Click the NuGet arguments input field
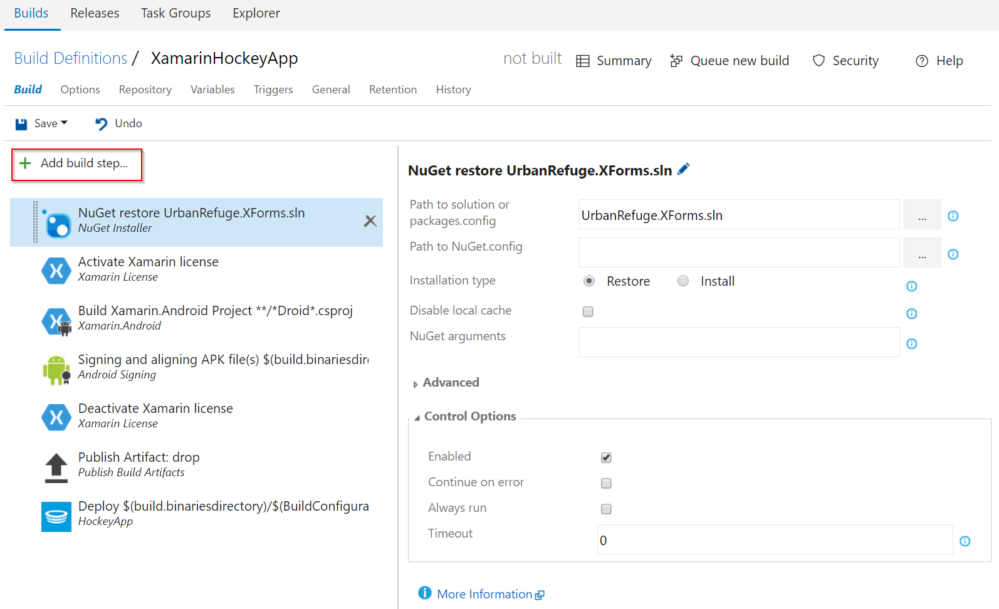Image resolution: width=999 pixels, height=609 pixels. click(740, 342)
